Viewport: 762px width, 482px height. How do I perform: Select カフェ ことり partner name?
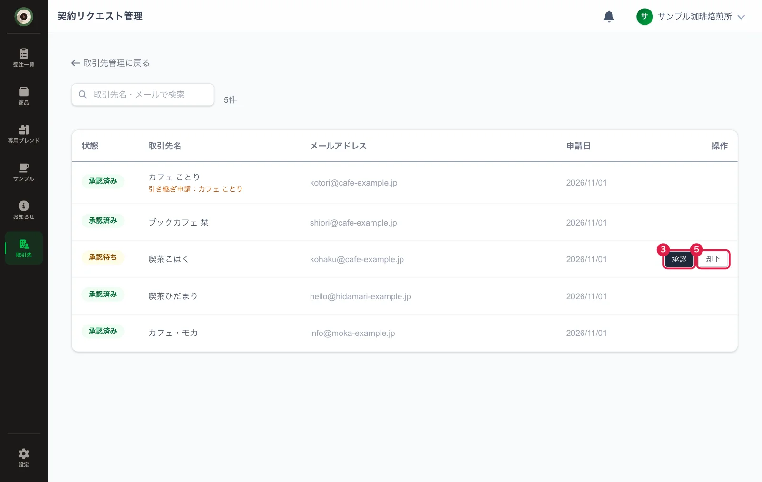point(174,177)
